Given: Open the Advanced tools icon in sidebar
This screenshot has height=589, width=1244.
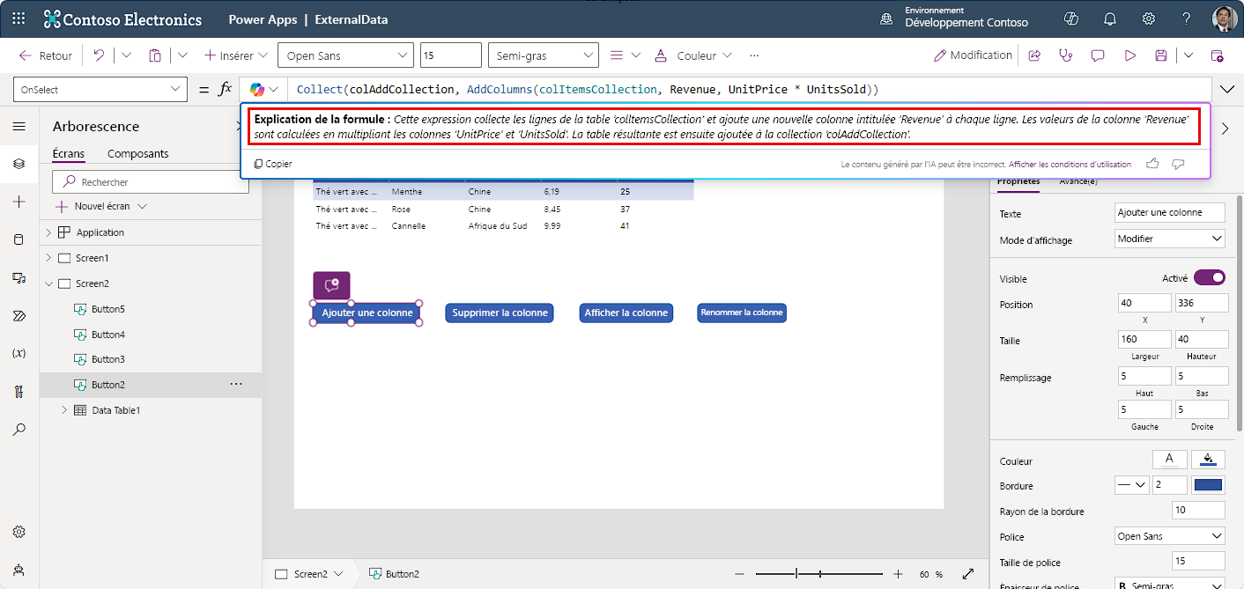Looking at the screenshot, I should pos(19,391).
